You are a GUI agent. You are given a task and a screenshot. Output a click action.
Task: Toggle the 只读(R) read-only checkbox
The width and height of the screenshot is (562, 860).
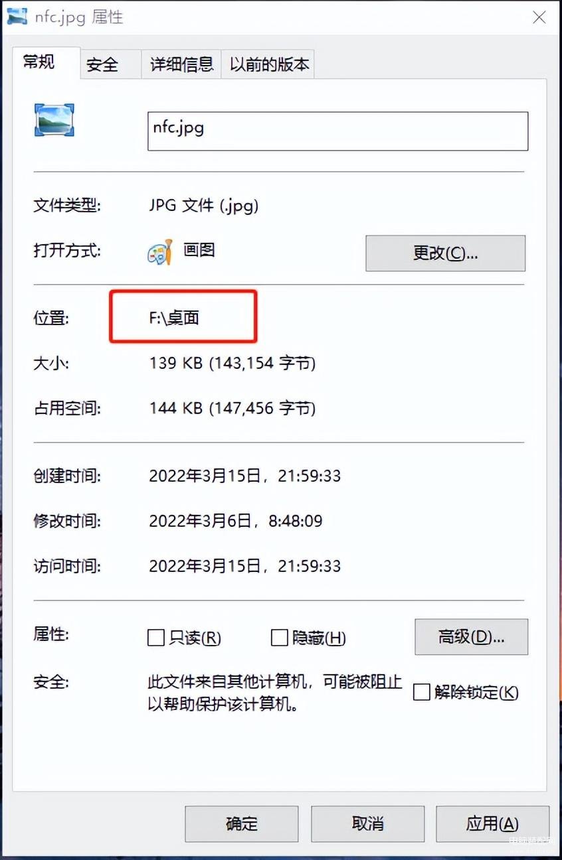point(155,638)
